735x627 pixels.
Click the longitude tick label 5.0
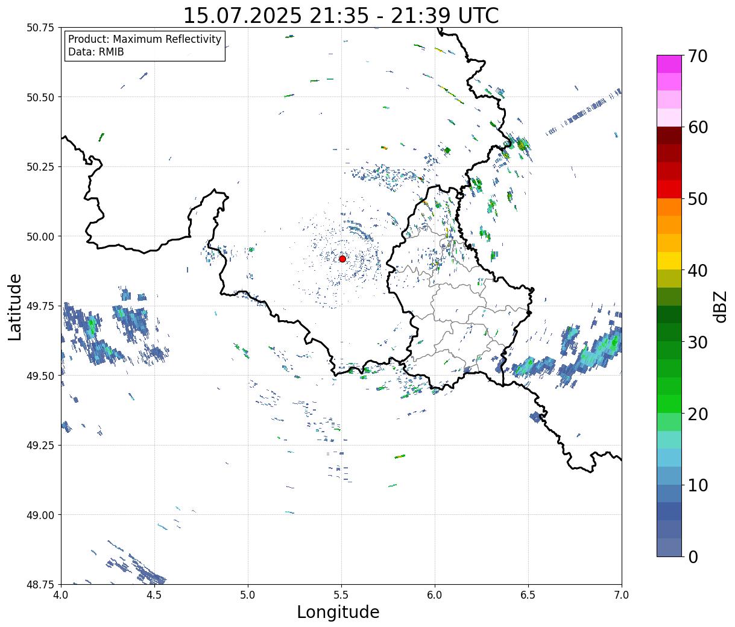tap(248, 595)
